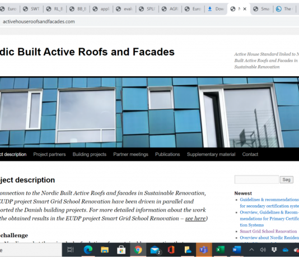Click the Task View icon
This screenshot has height=259, width=299.
71,249
